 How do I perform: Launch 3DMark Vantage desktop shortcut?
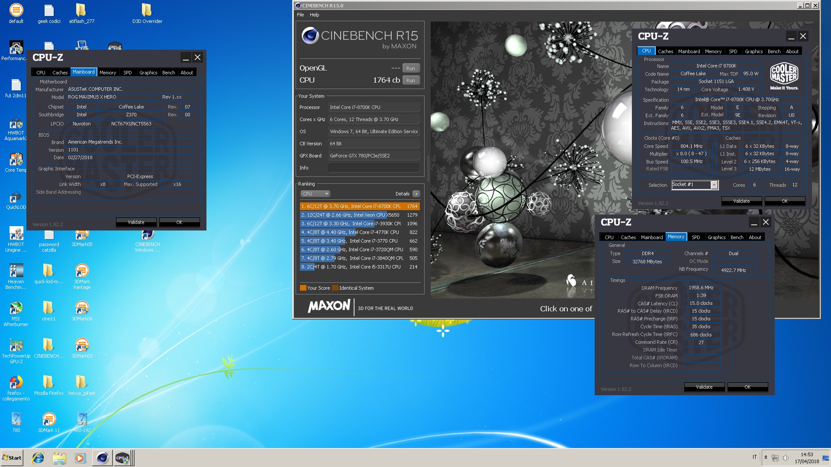click(82, 277)
